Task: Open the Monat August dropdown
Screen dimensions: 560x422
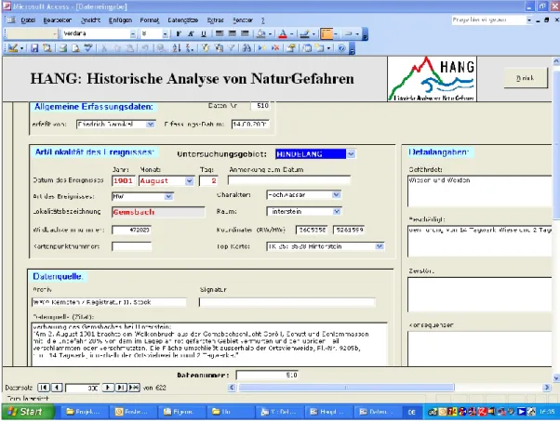Action: [189, 181]
